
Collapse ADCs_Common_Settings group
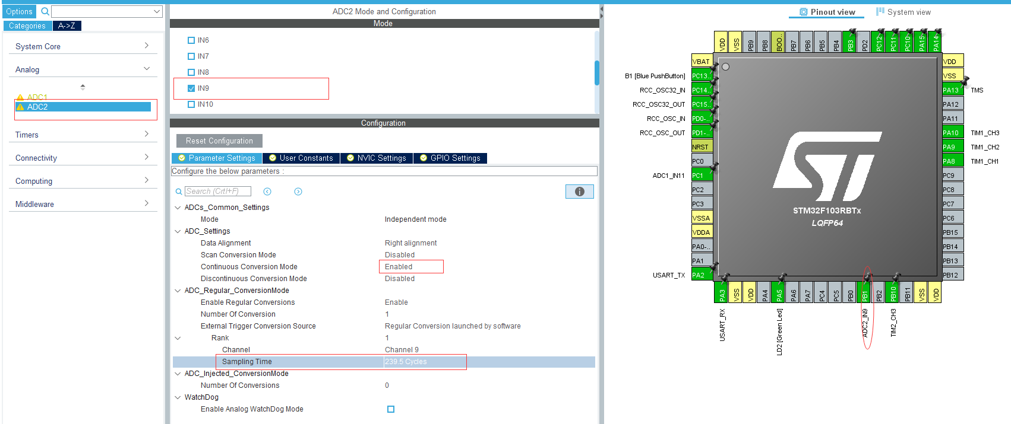coord(178,208)
